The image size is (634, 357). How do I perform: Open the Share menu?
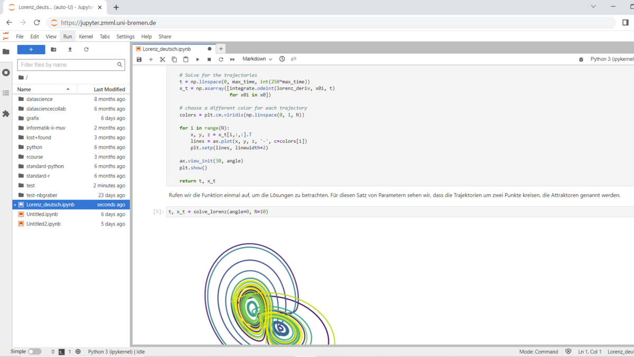(165, 36)
